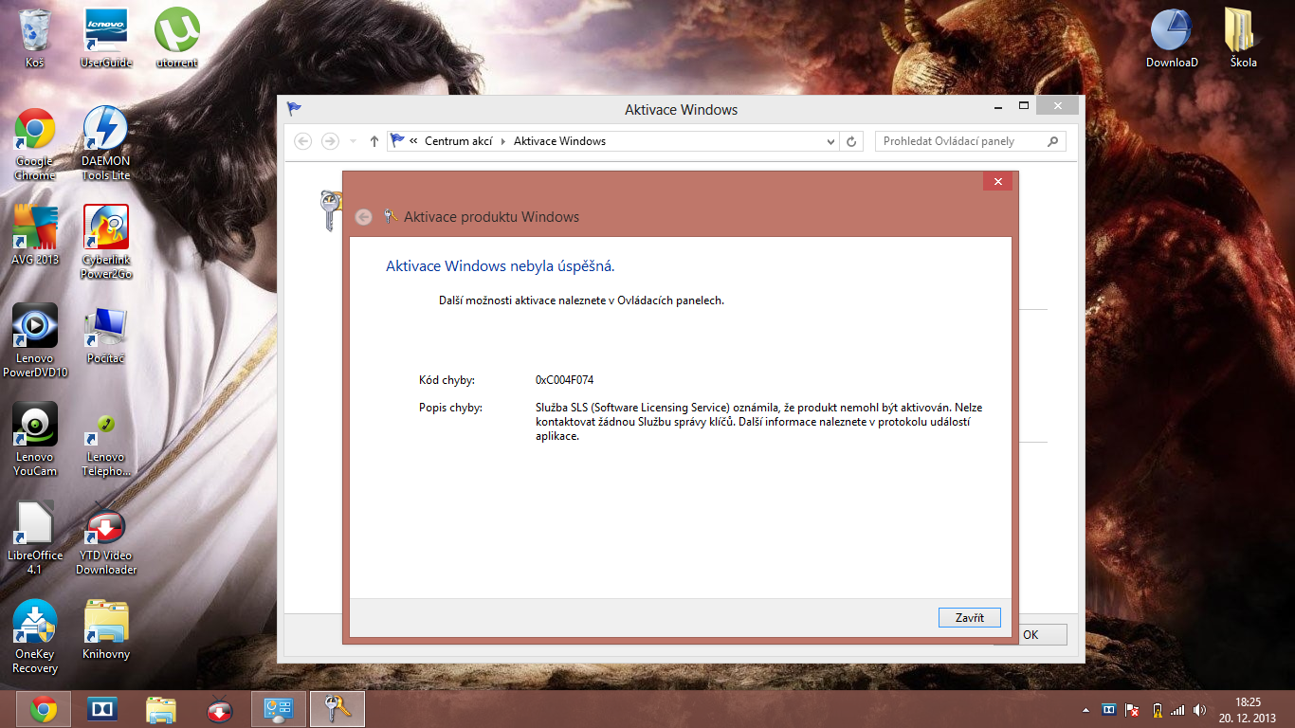This screenshot has height=728, width=1295.
Task: Open the Škola folder on the desktop
Action: tap(1243, 38)
